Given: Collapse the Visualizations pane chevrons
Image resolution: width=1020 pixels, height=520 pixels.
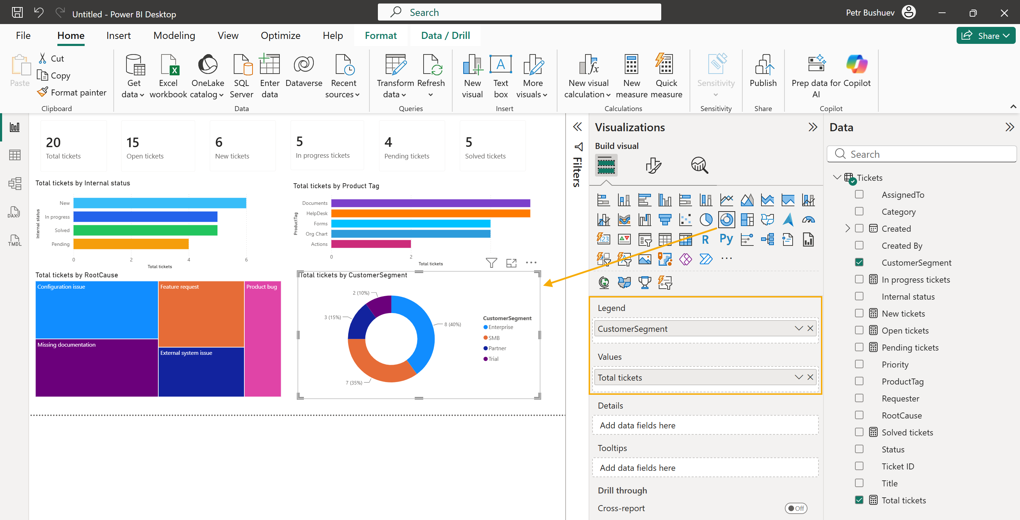Looking at the screenshot, I should point(812,127).
